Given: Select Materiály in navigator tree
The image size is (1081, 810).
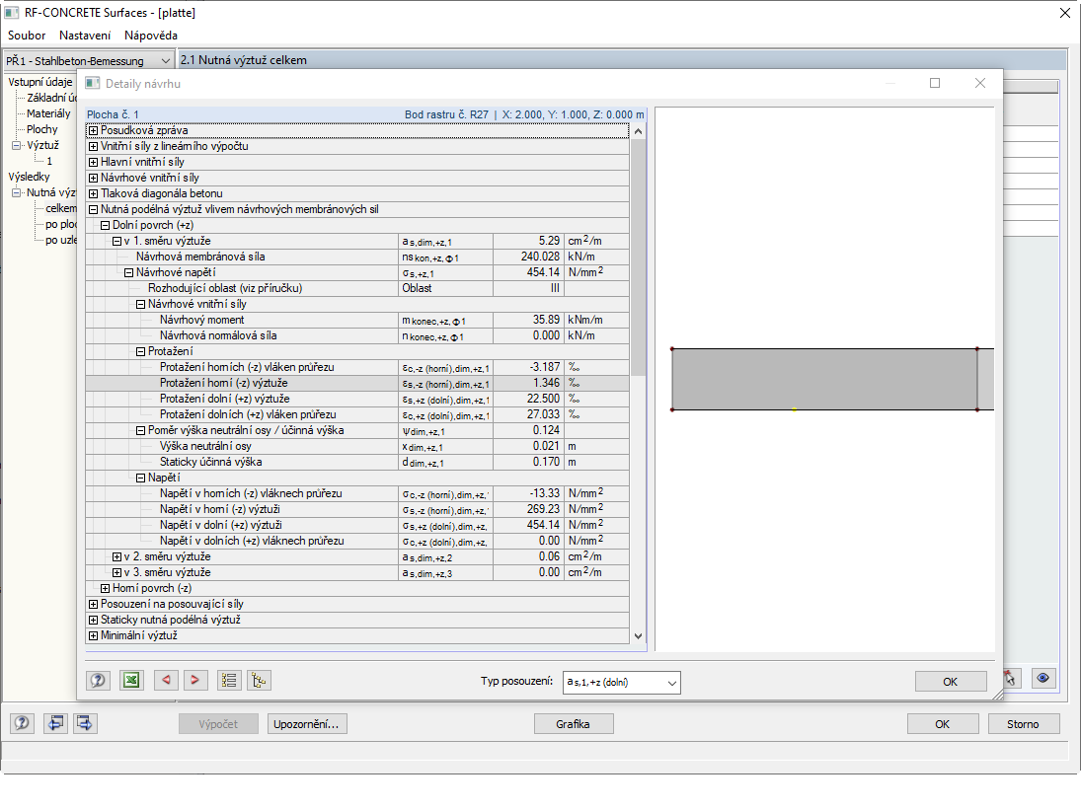Looking at the screenshot, I should [48, 113].
